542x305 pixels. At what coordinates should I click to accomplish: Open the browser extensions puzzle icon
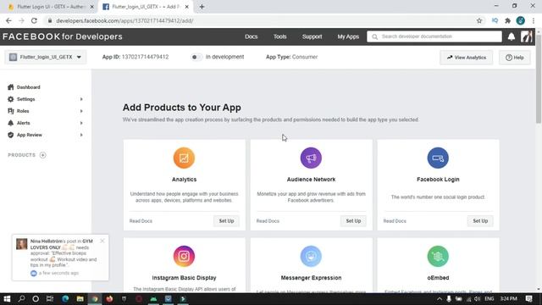point(507,20)
